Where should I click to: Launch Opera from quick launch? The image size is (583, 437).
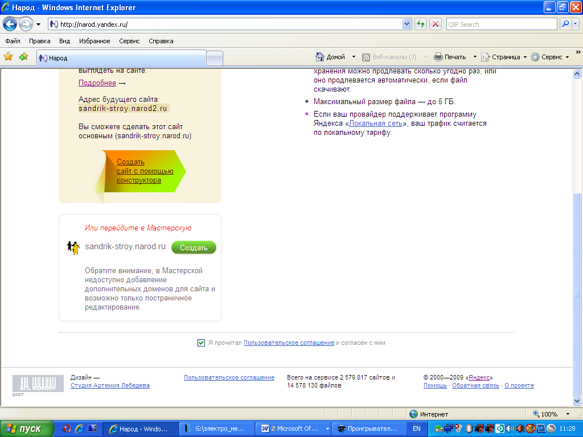pyautogui.click(x=67, y=428)
